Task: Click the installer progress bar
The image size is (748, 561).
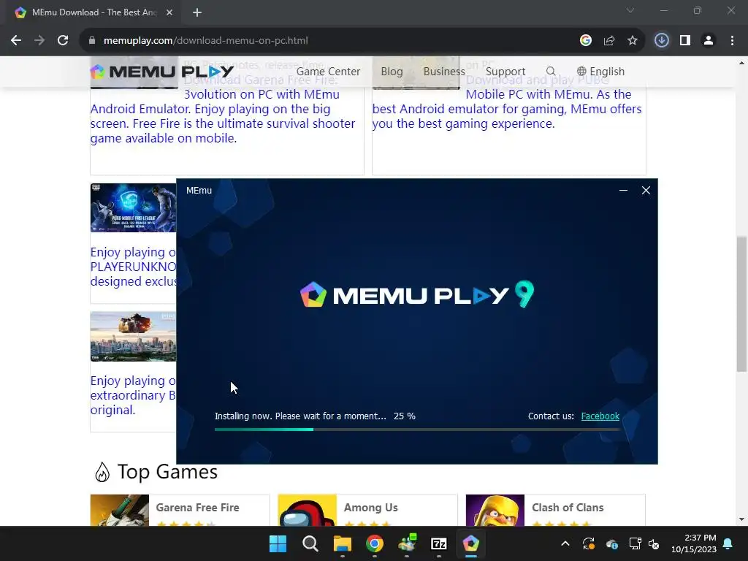Action: click(417, 430)
